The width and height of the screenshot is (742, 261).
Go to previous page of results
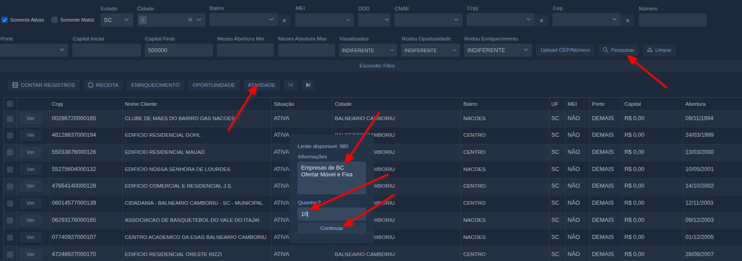point(291,85)
